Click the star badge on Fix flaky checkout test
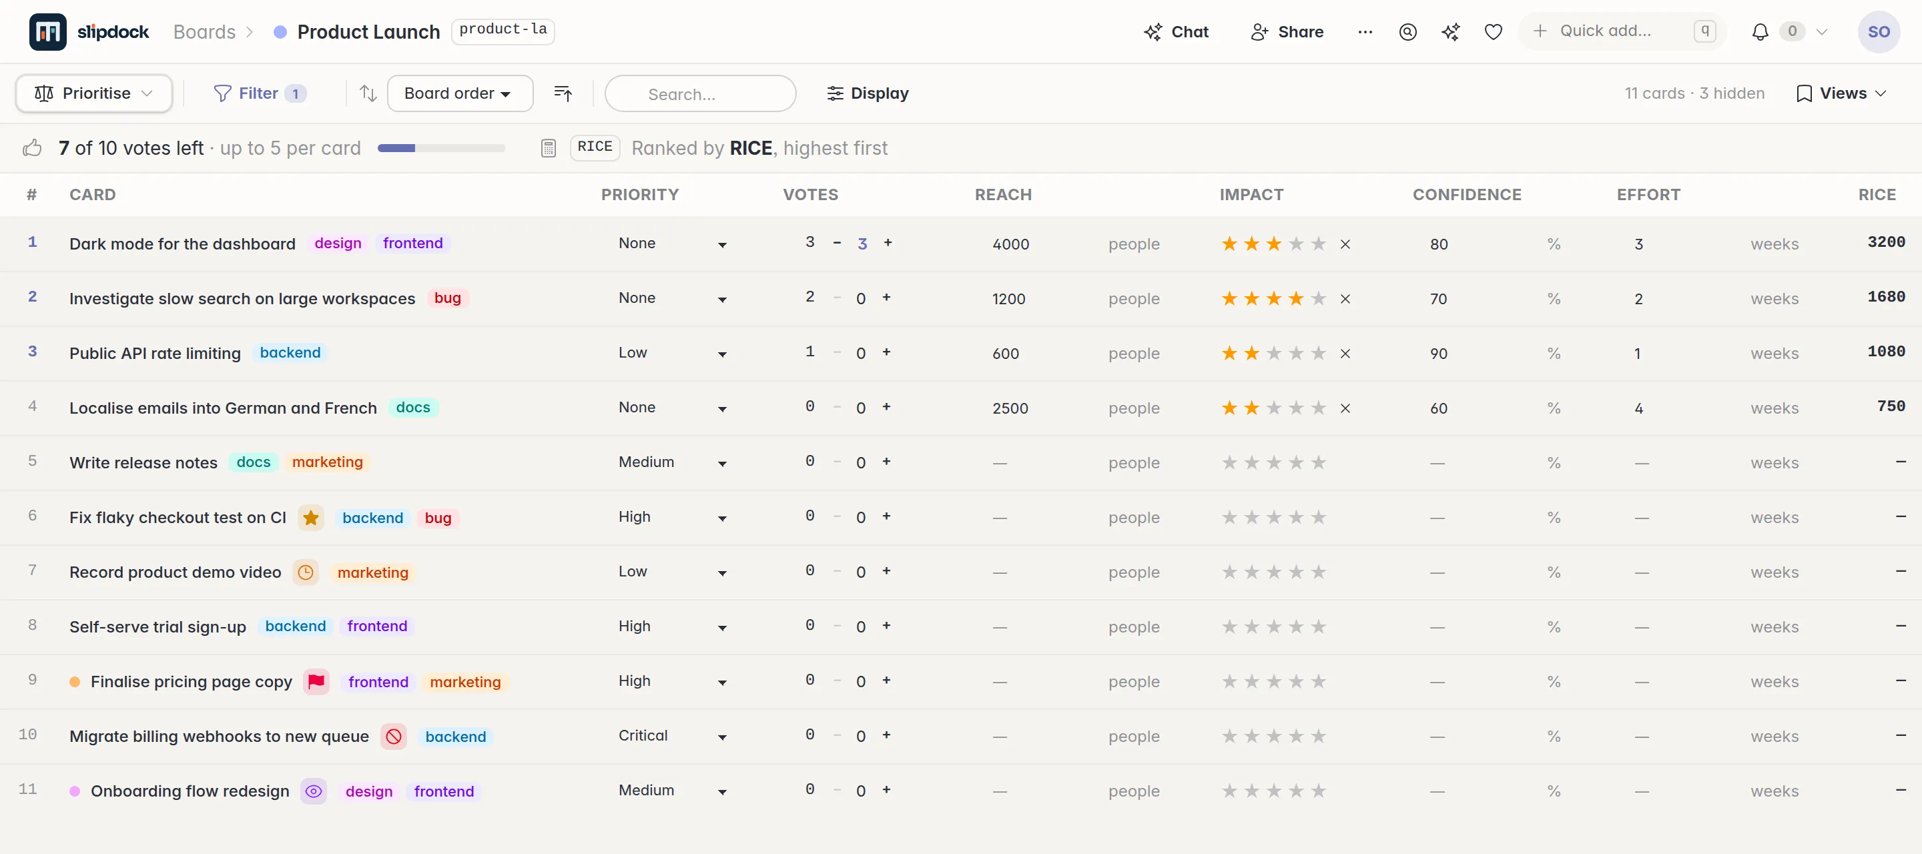The image size is (1922, 854). tap(311, 518)
